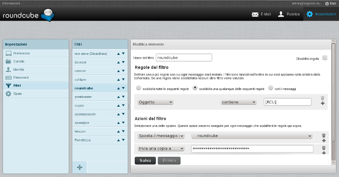
Task: Select Spam in settings list
Action: [36, 94]
